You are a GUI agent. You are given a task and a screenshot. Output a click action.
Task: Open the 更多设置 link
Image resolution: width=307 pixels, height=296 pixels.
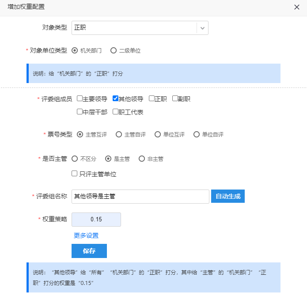point(86,235)
